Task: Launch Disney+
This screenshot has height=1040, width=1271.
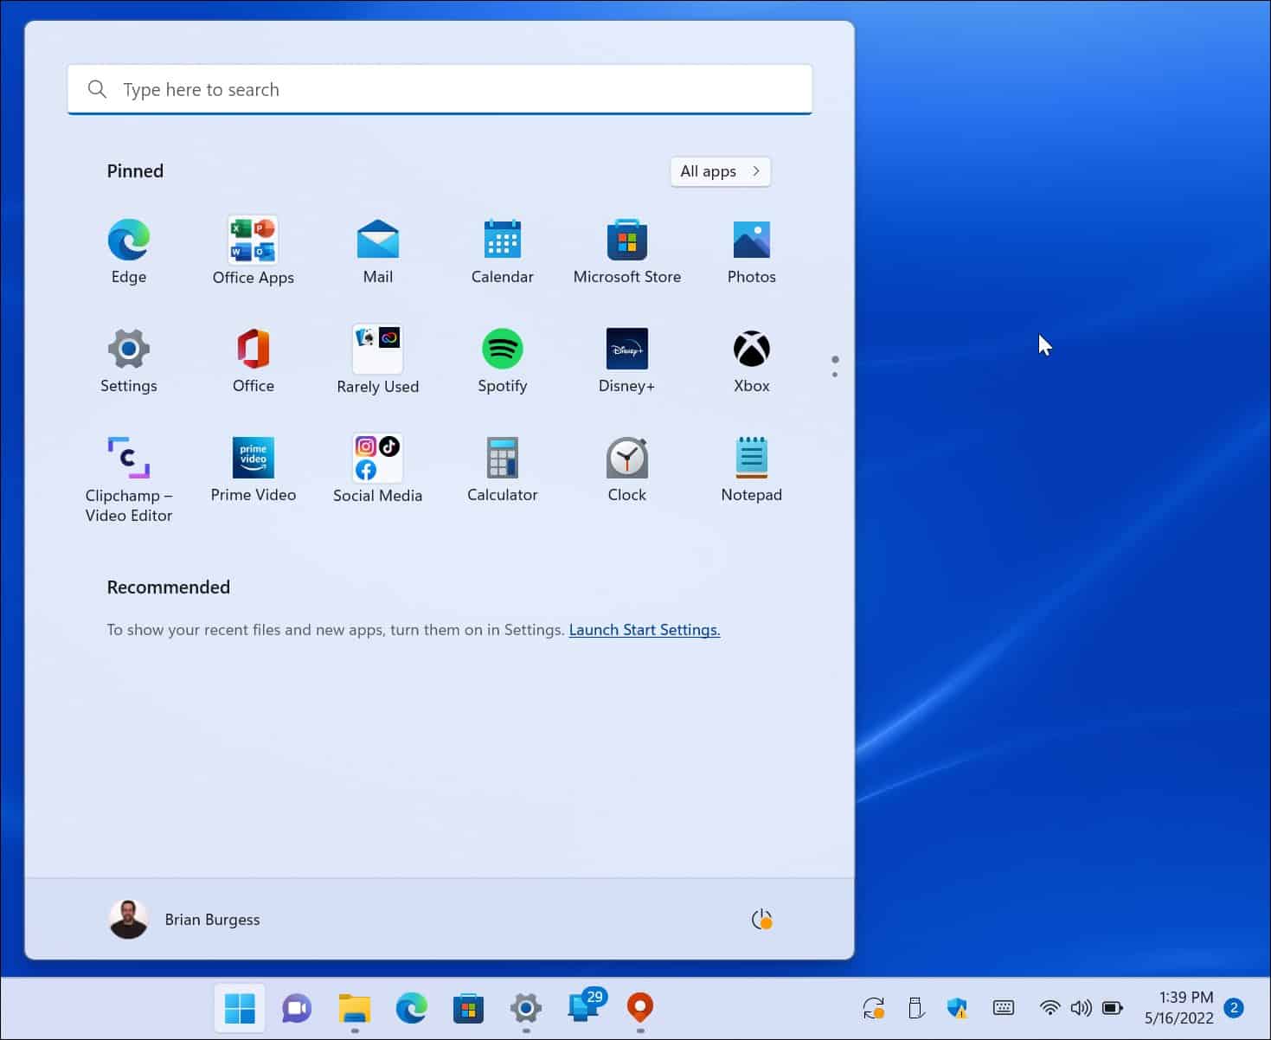Action: (x=626, y=350)
